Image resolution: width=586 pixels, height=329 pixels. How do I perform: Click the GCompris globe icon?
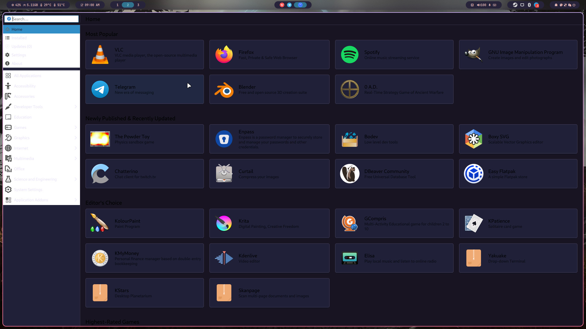(x=349, y=223)
